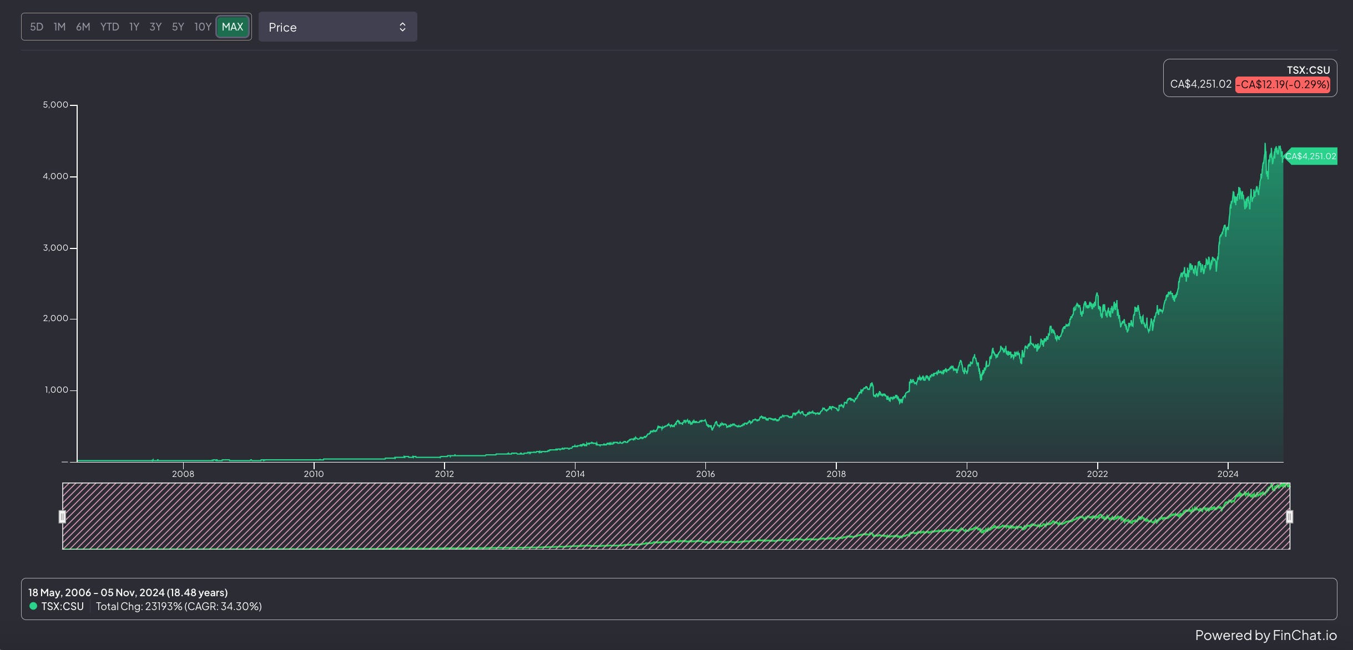
Task: Select the 6M time range
Action: click(x=82, y=26)
